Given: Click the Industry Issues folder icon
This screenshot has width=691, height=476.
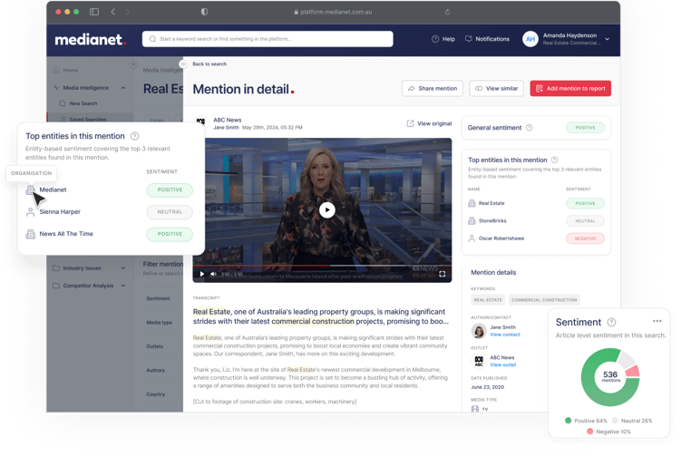Looking at the screenshot, I should click(x=56, y=268).
